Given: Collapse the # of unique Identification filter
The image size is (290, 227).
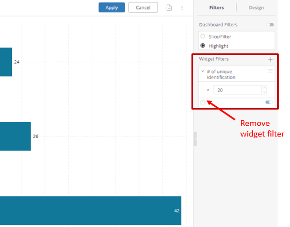Looking at the screenshot, I should 203,71.
